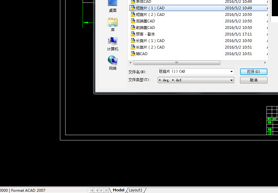Image resolution: width=278 pixels, height=193 pixels.
Task: Click the date 2016/5/2 10:51 of 轴CAD
Action: pyautogui.click(x=238, y=54)
